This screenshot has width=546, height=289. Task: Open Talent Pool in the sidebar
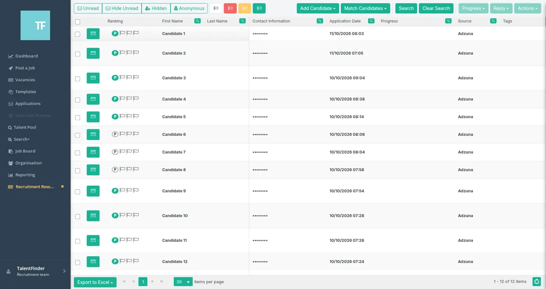coord(22,127)
